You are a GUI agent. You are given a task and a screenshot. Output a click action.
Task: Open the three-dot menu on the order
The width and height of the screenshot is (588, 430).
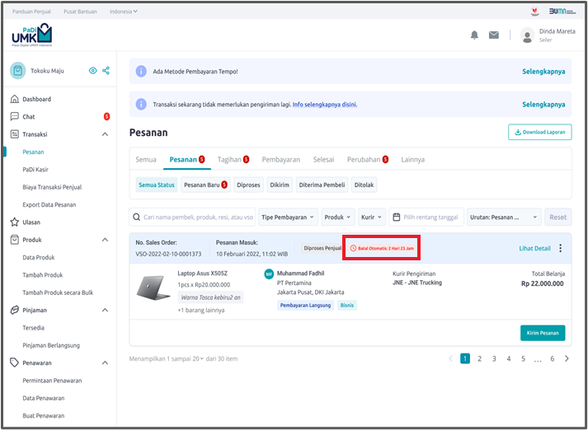(x=561, y=248)
